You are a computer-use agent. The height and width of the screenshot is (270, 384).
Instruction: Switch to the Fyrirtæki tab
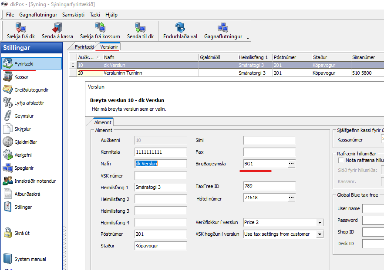coord(84,46)
